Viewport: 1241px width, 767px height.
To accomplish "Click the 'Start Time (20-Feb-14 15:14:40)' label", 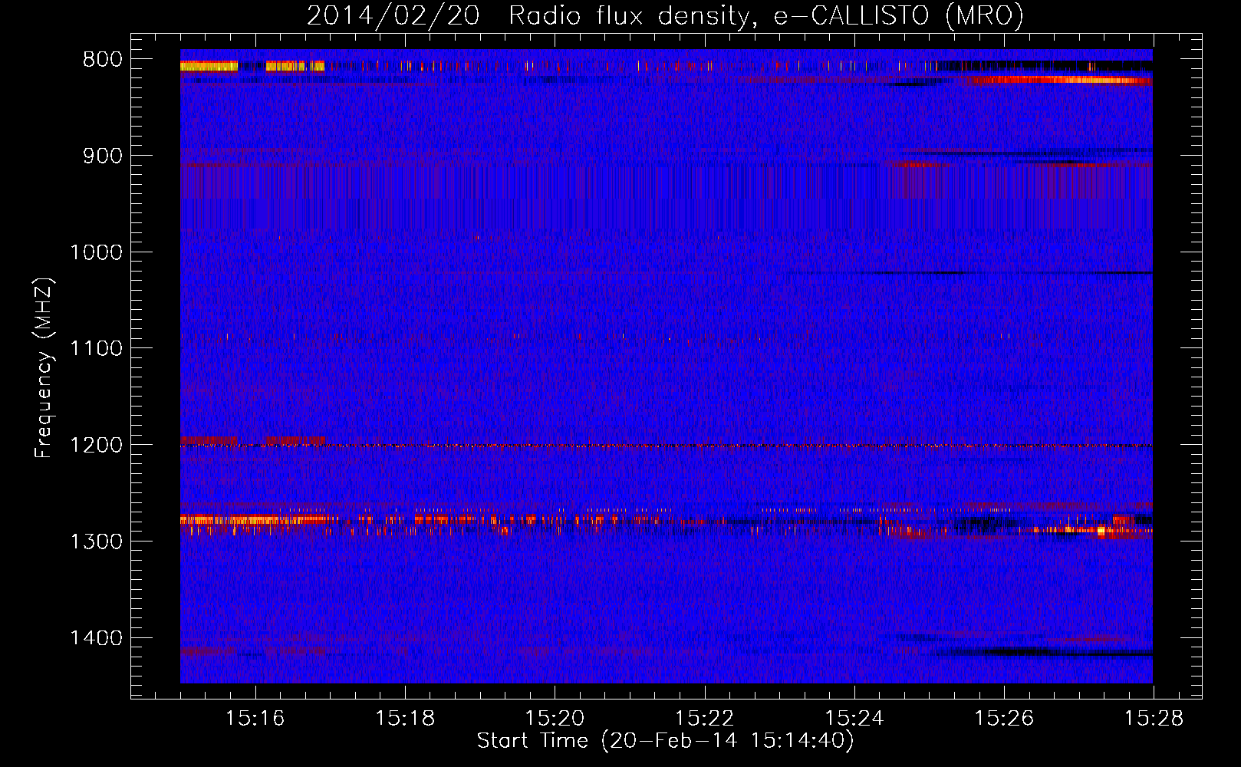I will coord(665,741).
